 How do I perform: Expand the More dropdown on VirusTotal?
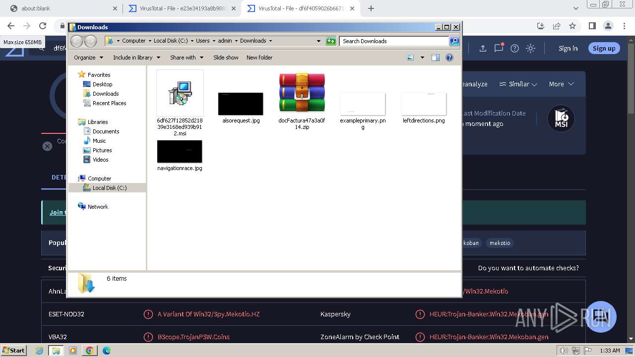tap(561, 84)
